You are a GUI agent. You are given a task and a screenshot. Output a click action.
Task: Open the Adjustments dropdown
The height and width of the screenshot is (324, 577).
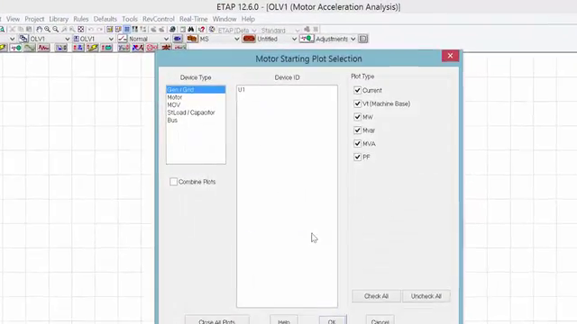click(353, 39)
